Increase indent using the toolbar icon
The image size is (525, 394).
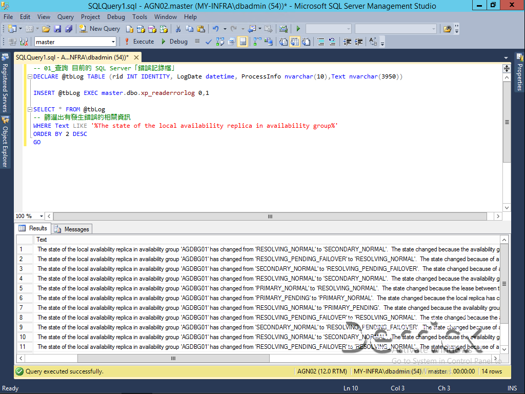(359, 42)
